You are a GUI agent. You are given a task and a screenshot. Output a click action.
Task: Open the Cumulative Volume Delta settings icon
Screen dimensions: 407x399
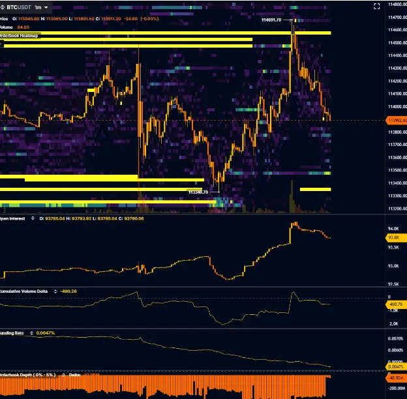tap(55, 291)
